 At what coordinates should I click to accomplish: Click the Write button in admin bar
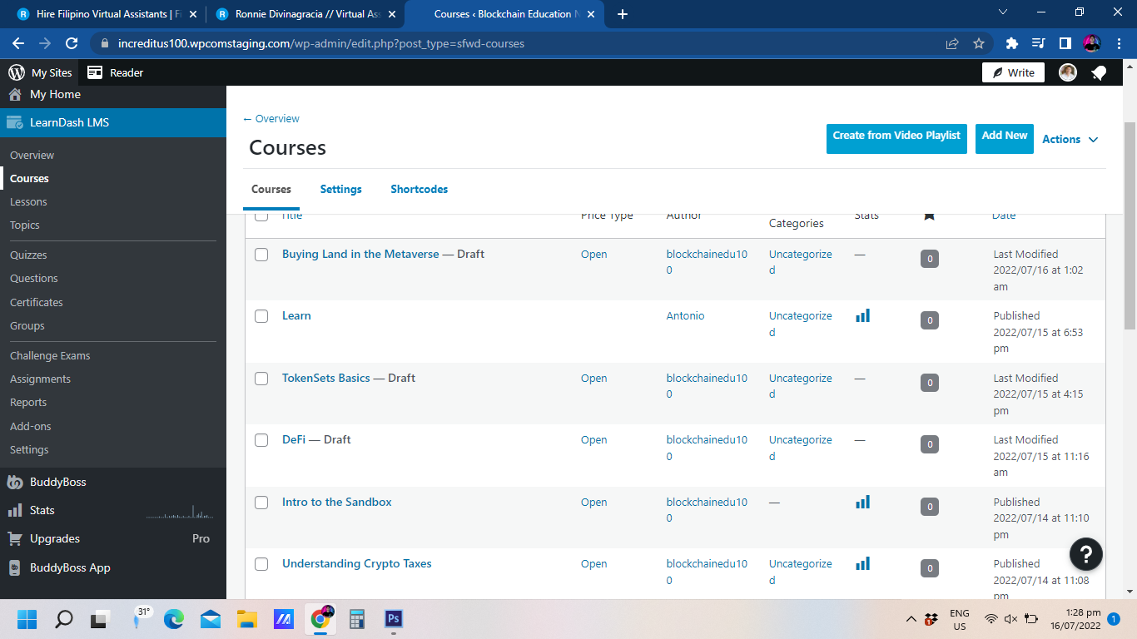tap(1013, 72)
